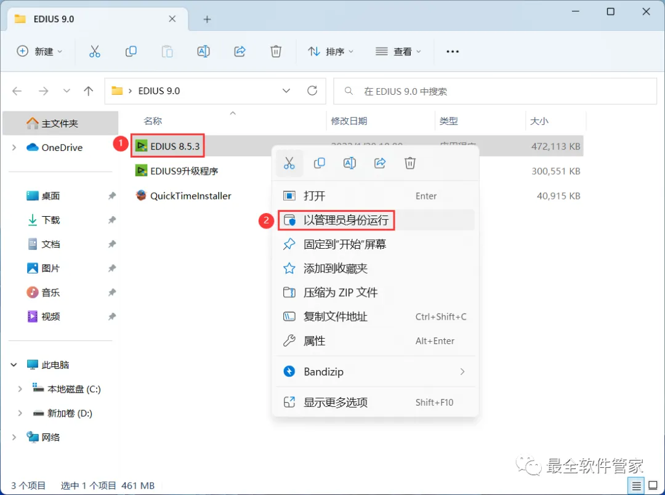Sort by 名称 column header
This screenshot has height=495, width=665.
tap(152, 121)
